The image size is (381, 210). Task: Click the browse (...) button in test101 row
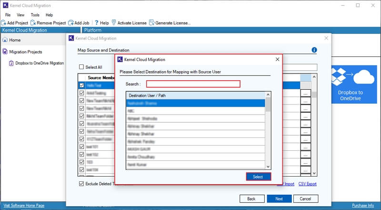[x=305, y=147]
